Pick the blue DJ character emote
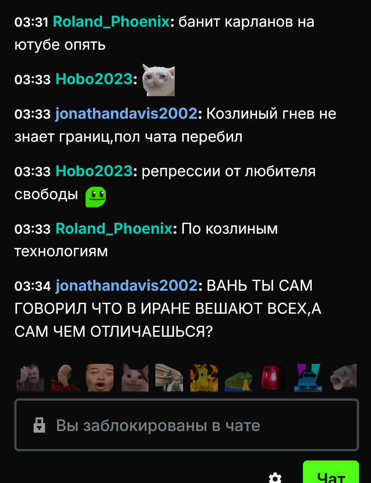 click(x=308, y=378)
